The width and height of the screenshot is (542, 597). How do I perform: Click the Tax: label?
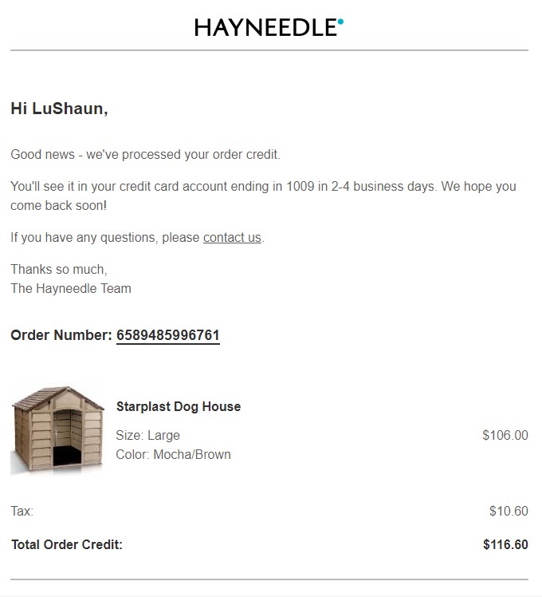[22, 511]
